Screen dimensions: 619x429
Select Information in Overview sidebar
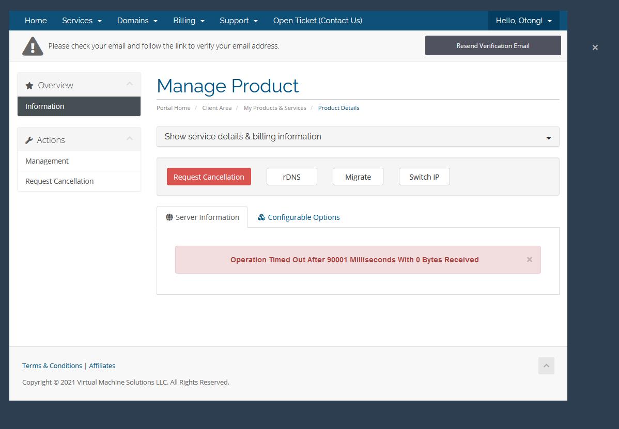79,106
